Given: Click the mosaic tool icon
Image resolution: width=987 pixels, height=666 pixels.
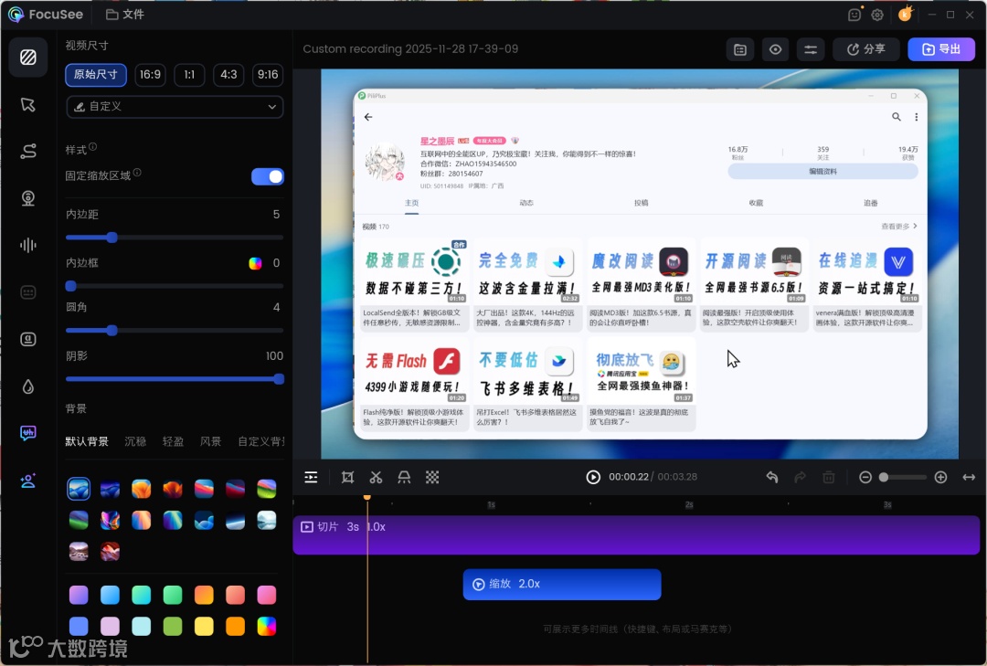Looking at the screenshot, I should (x=432, y=477).
